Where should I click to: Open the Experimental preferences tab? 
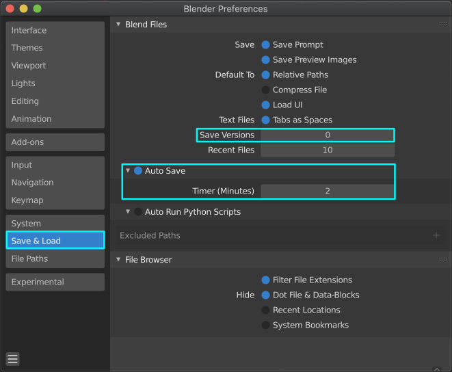pos(55,282)
